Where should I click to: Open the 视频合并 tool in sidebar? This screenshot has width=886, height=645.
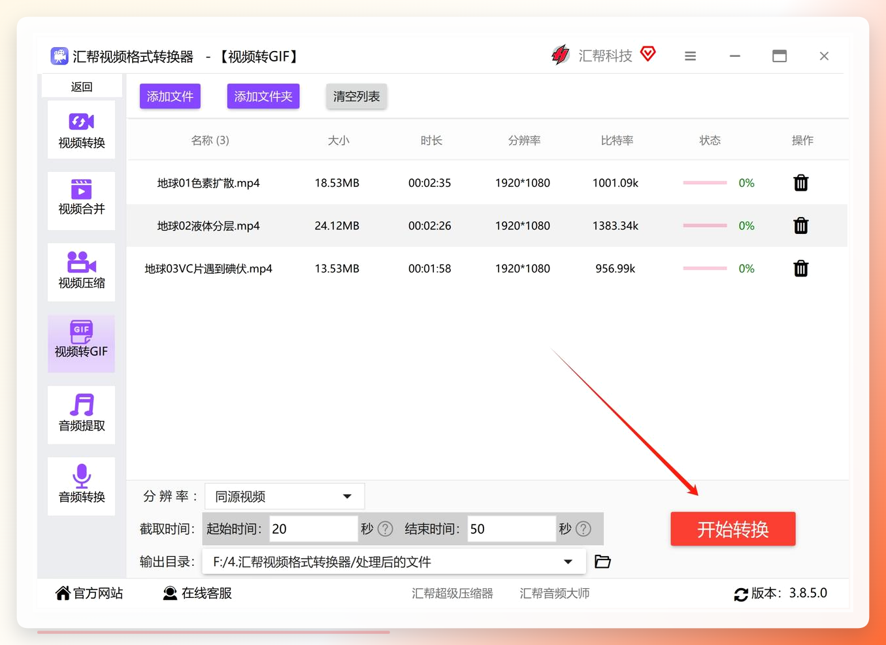click(81, 201)
